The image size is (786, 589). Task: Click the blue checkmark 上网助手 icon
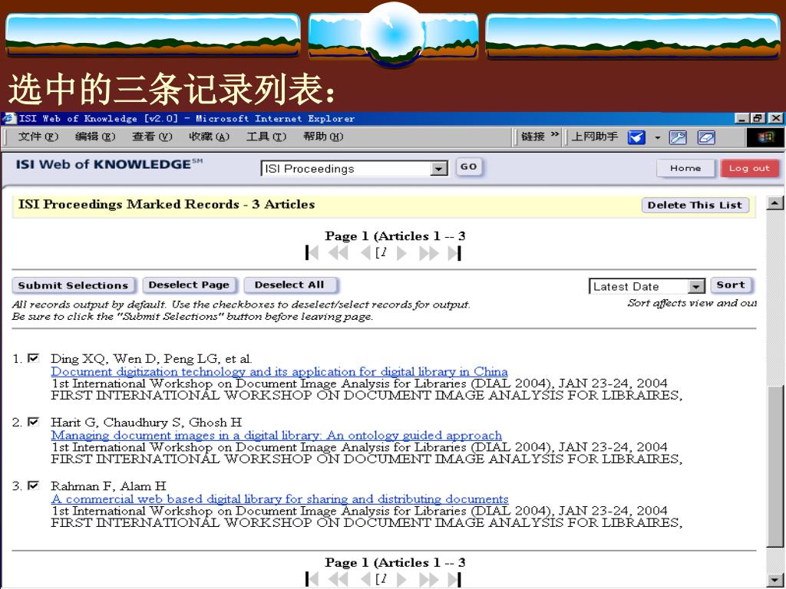[x=636, y=137]
